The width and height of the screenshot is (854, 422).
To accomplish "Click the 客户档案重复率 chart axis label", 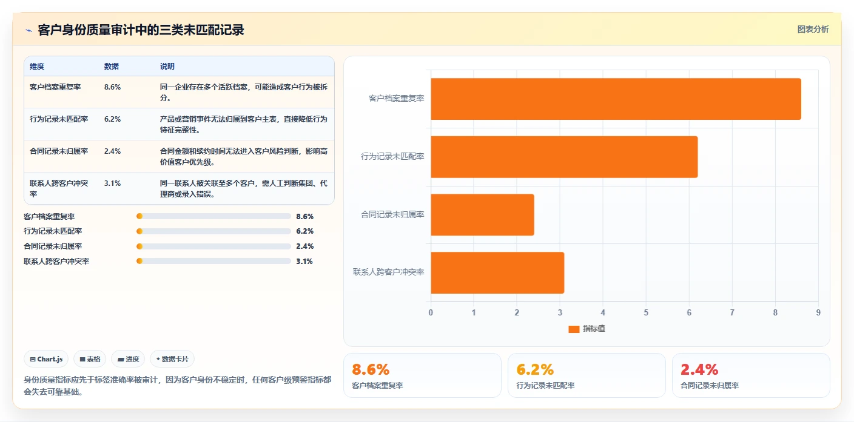I will pos(396,98).
